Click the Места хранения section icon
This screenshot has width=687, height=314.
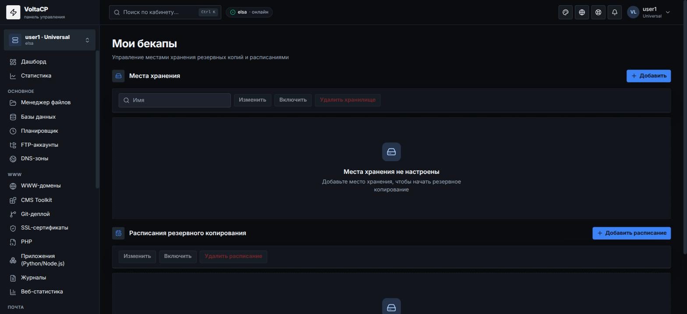[118, 76]
